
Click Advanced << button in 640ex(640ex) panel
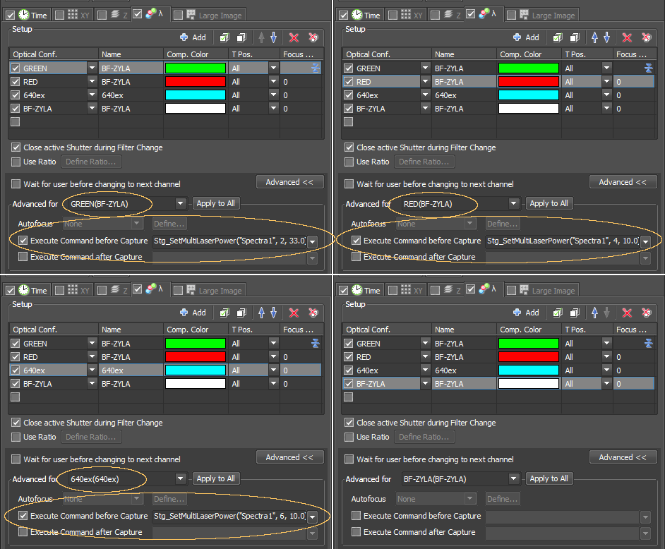pyautogui.click(x=289, y=457)
